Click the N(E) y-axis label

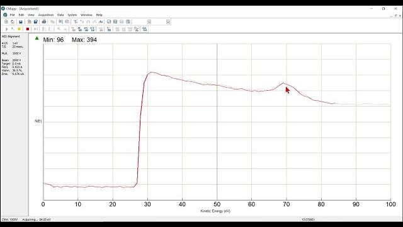[38, 121]
